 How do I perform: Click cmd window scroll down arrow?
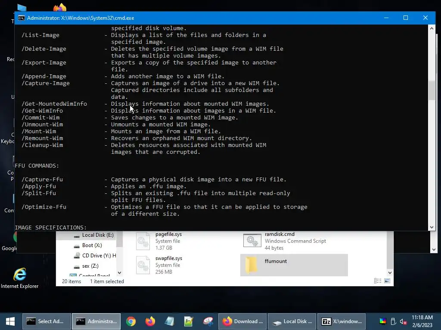(x=432, y=227)
